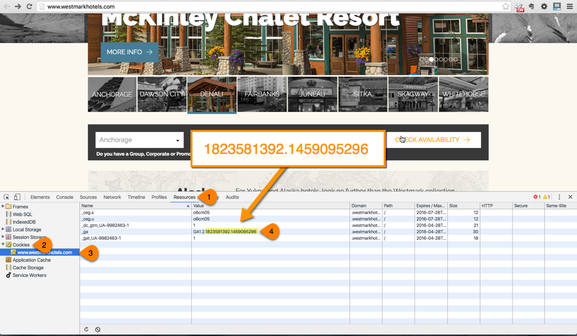Click the SKAGWAY city thumbnail

point(413,94)
